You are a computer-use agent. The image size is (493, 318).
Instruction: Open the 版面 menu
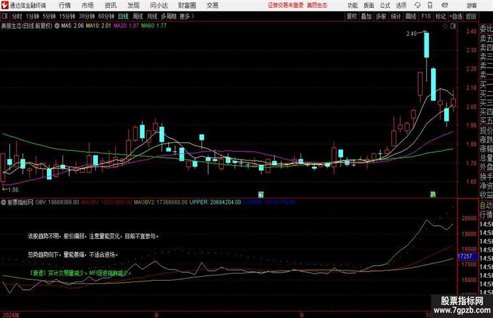(x=369, y=5)
